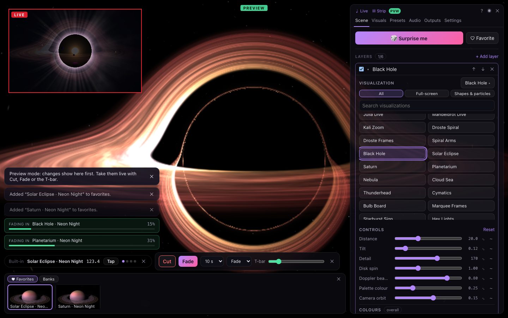The image size is (508, 318).
Task: Click the tilde icon on the Tilt row
Action: [491, 249]
